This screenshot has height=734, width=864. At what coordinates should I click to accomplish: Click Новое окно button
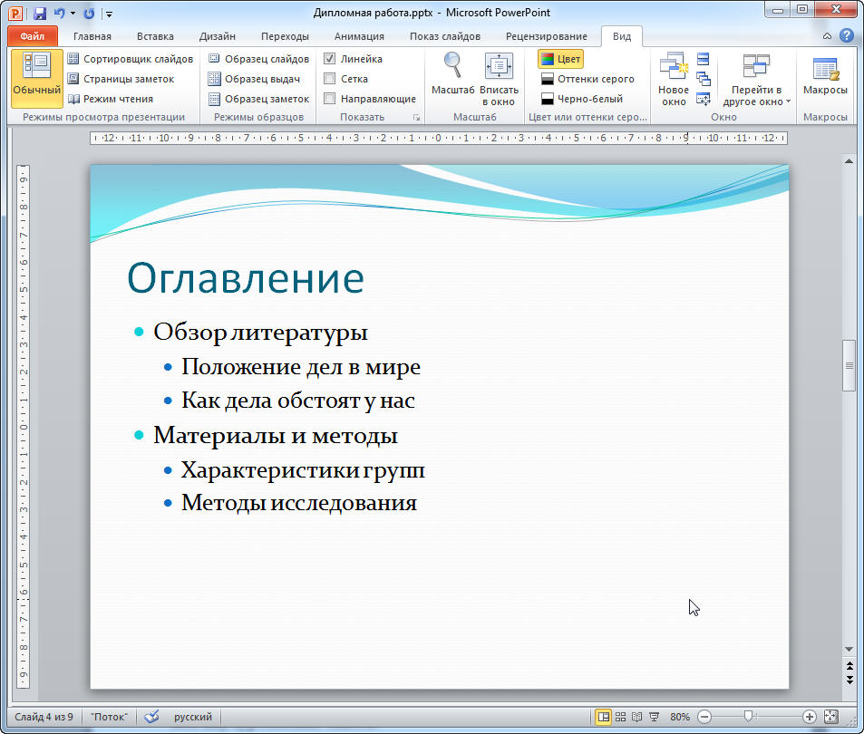coord(674,78)
